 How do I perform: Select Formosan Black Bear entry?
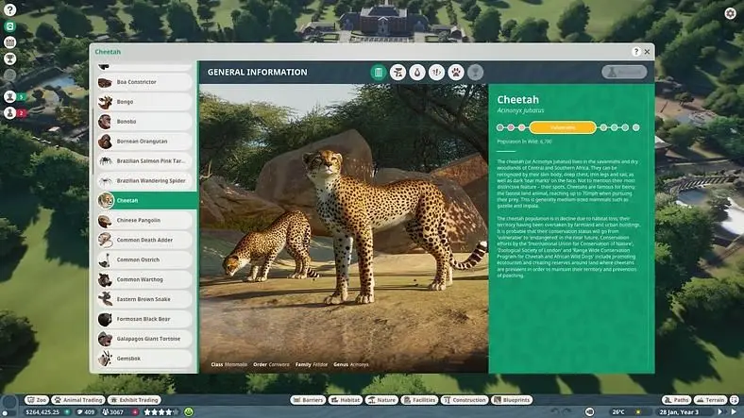click(x=144, y=319)
